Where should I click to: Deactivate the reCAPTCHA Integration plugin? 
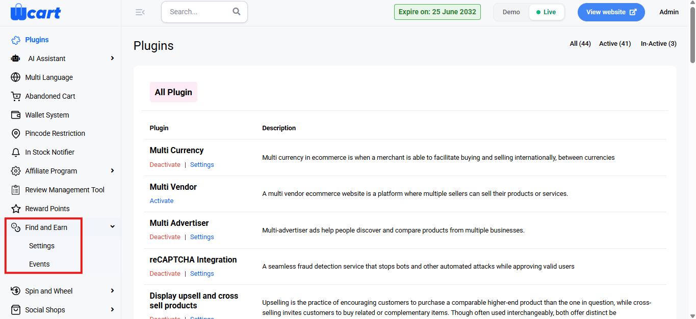click(x=165, y=274)
